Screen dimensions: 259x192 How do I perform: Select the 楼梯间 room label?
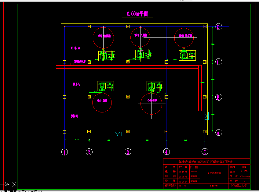[74, 116]
